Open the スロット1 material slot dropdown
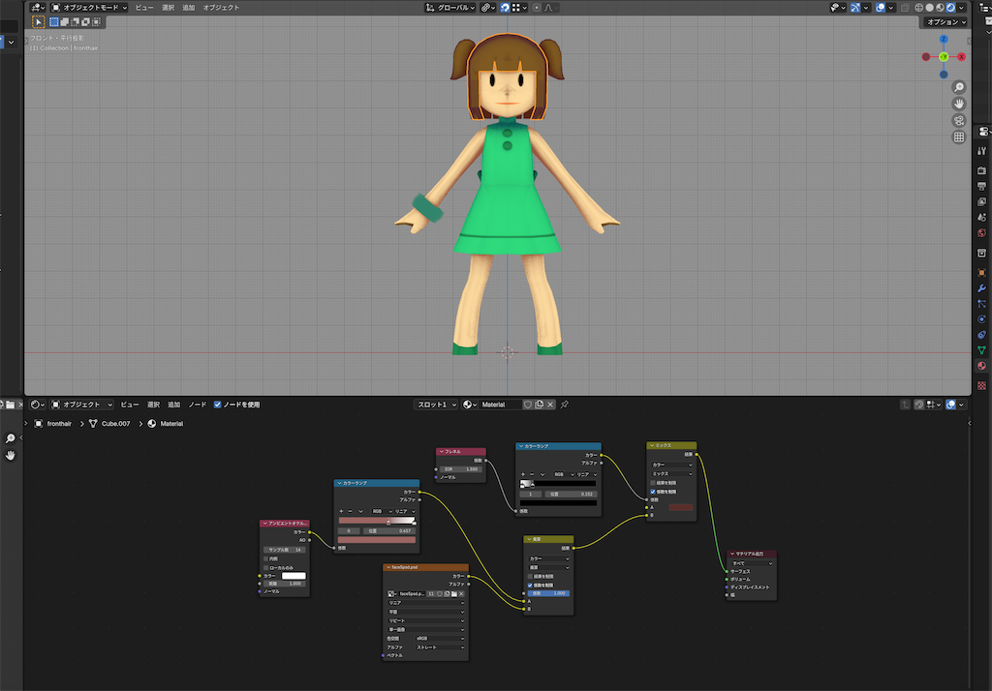This screenshot has width=992, height=691. point(437,405)
